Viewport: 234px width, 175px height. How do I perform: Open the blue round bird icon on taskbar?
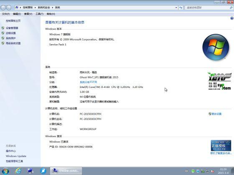43,171
